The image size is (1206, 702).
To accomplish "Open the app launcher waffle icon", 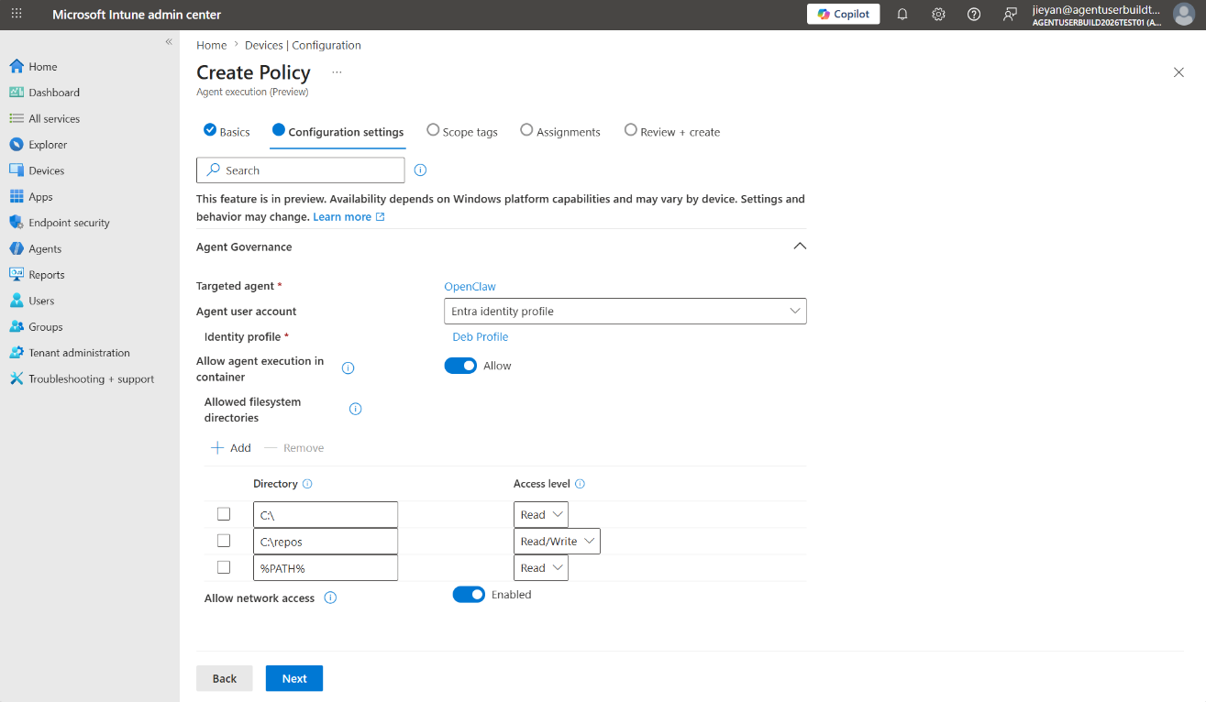I will 17,14.
